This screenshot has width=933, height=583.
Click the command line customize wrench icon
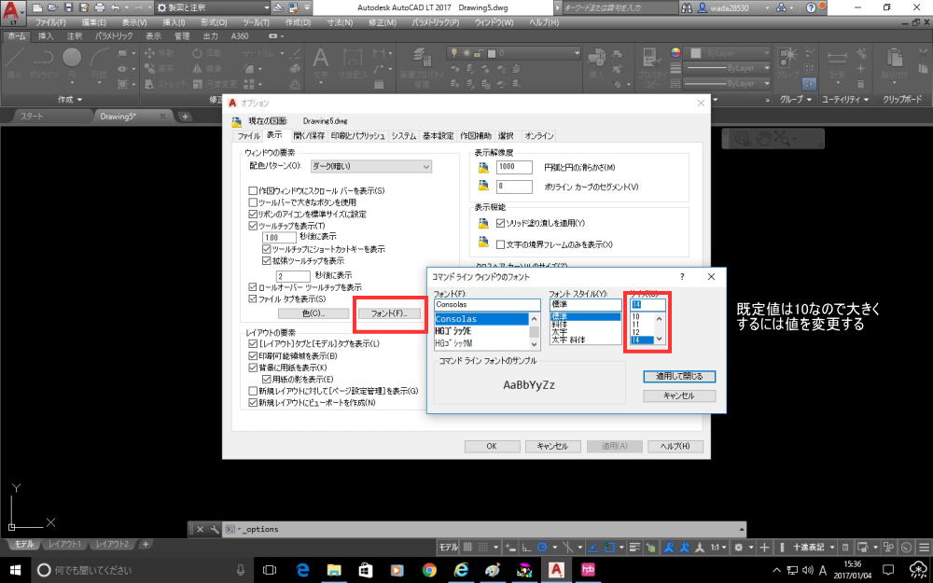tap(215, 529)
